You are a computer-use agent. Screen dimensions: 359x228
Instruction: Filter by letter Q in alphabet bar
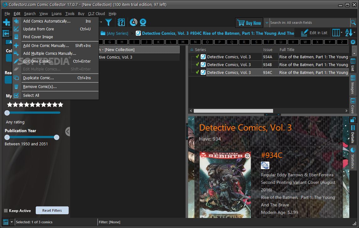232,42
